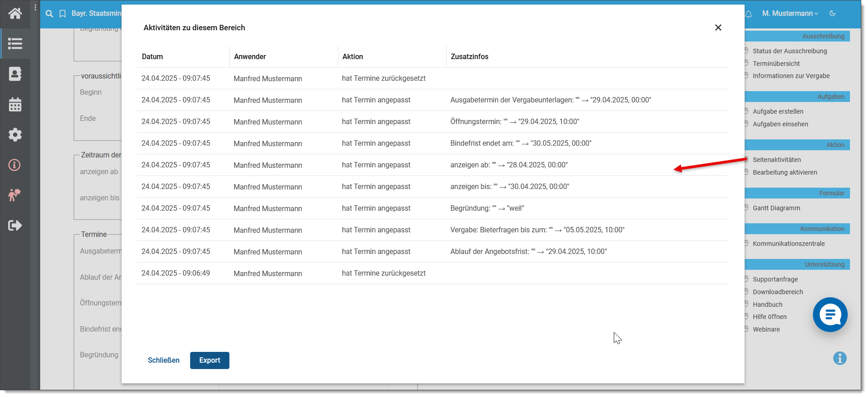Click the Datum column header

152,56
